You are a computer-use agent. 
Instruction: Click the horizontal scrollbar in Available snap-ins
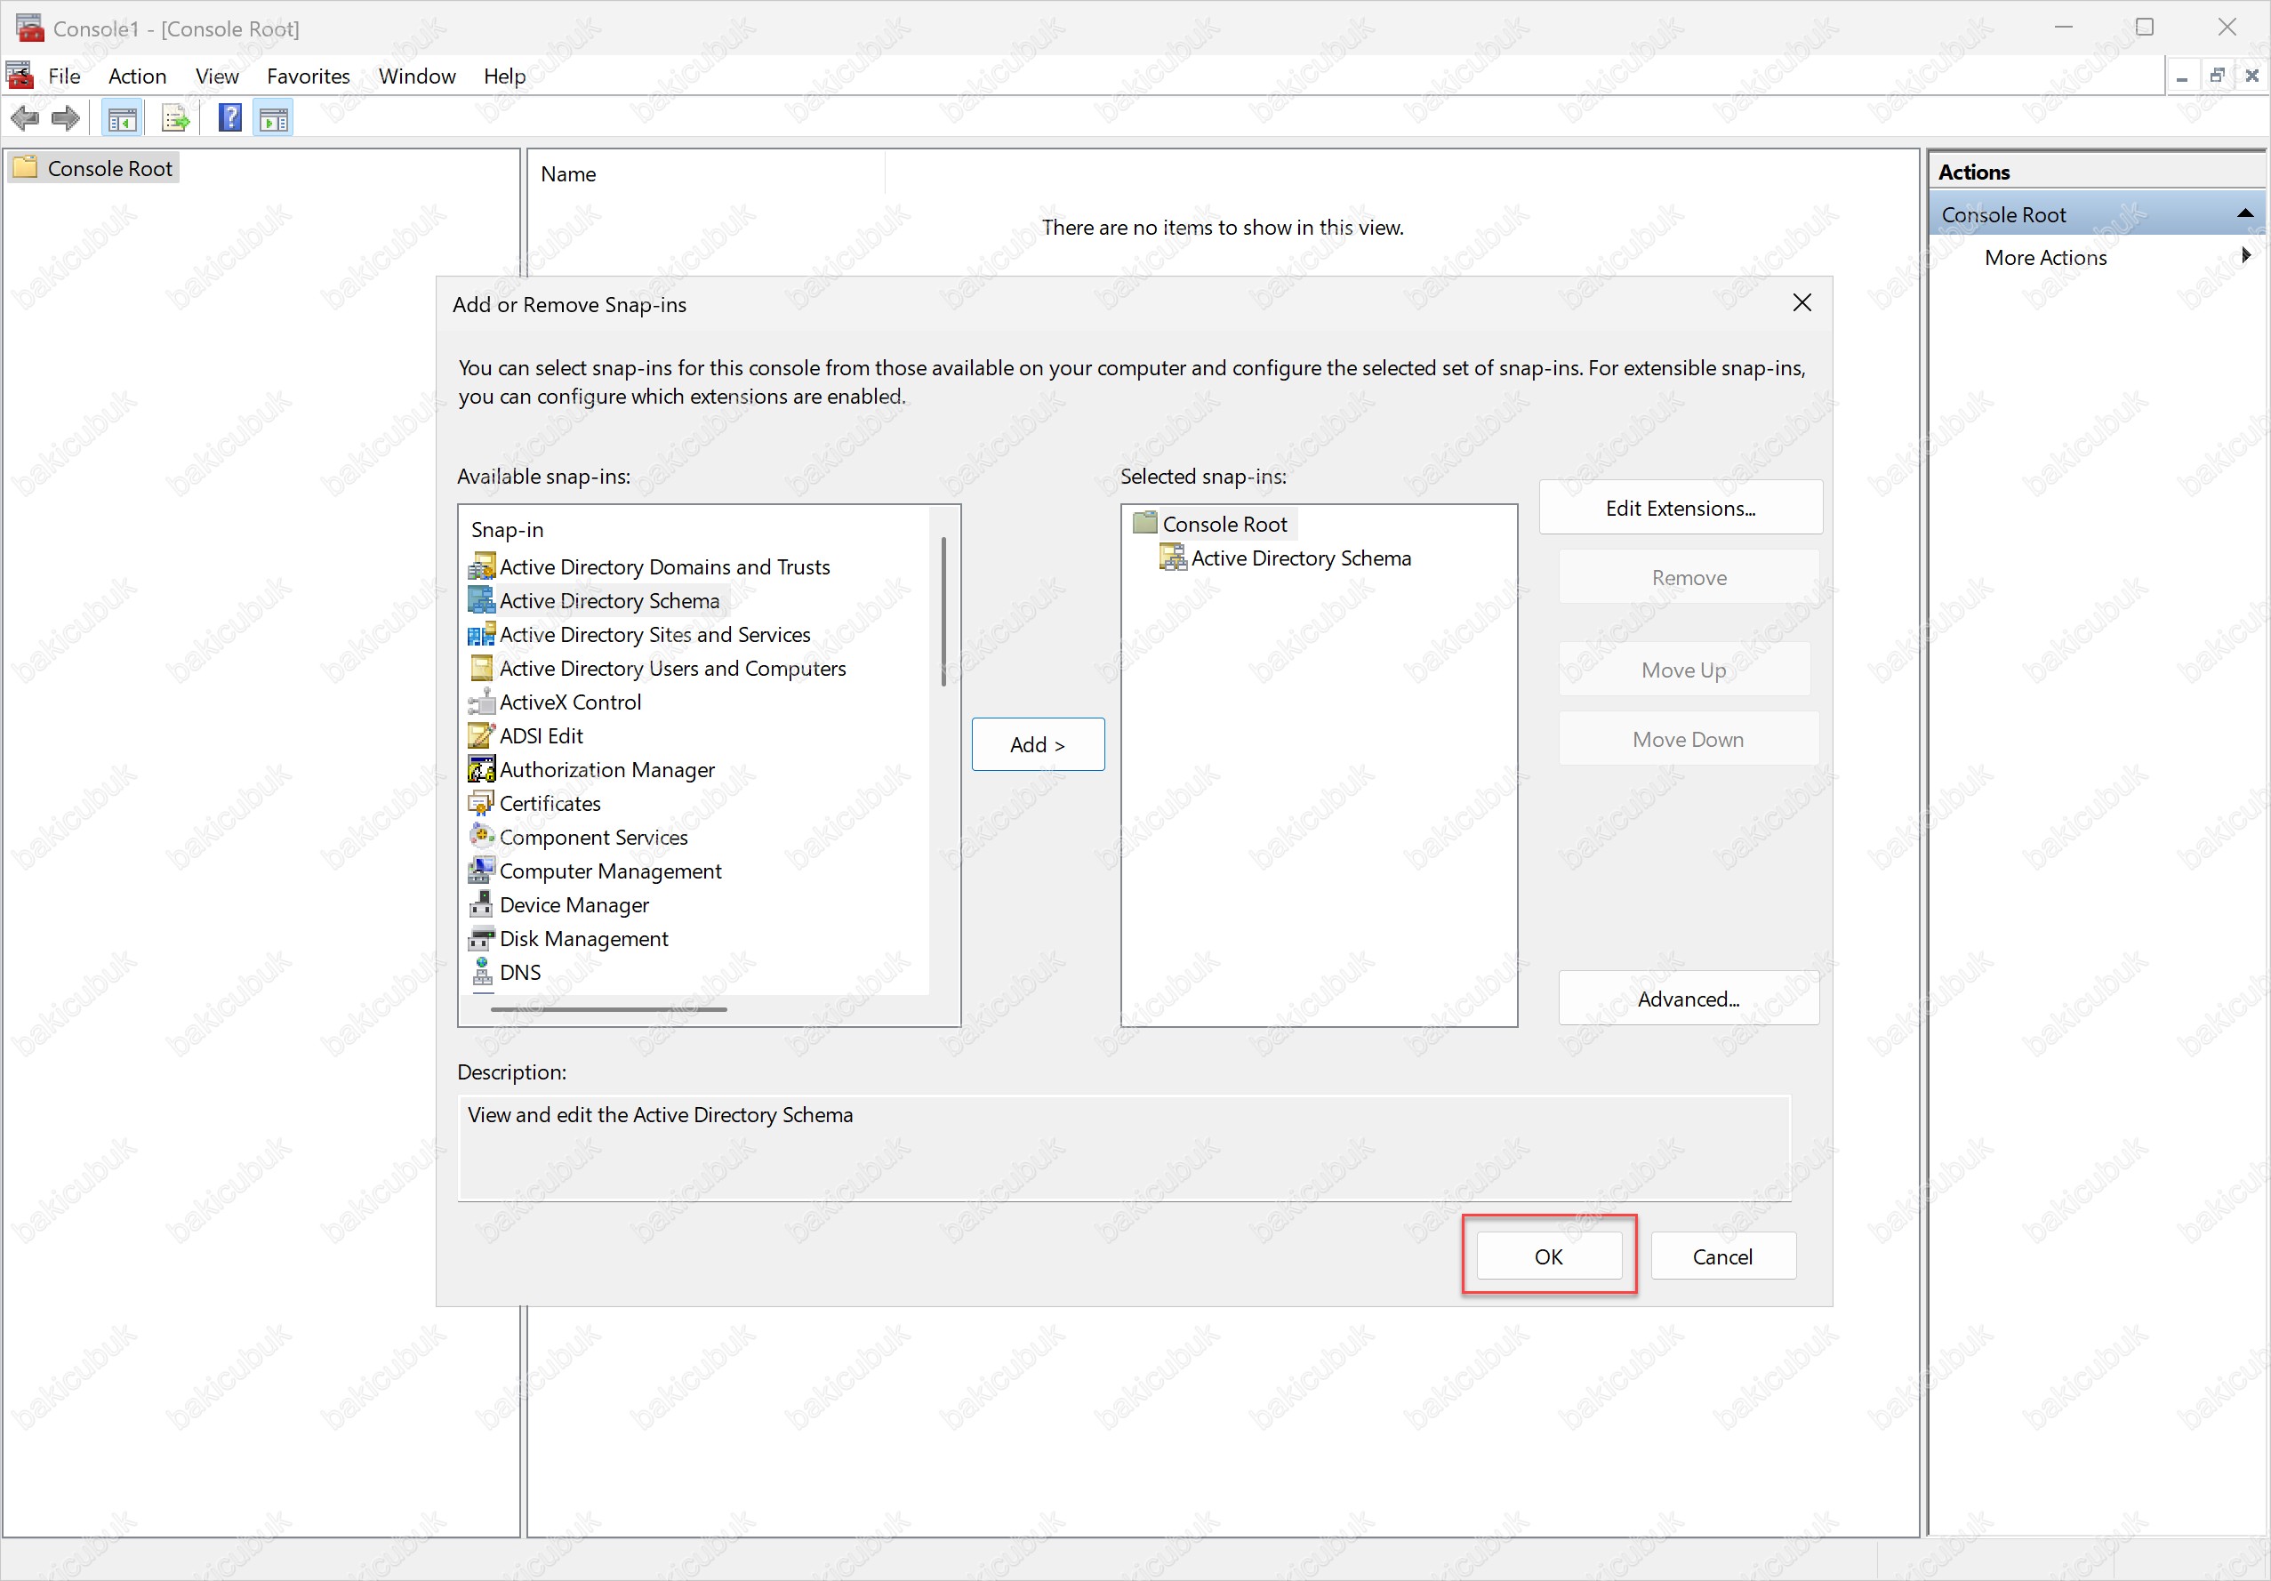pos(608,1009)
